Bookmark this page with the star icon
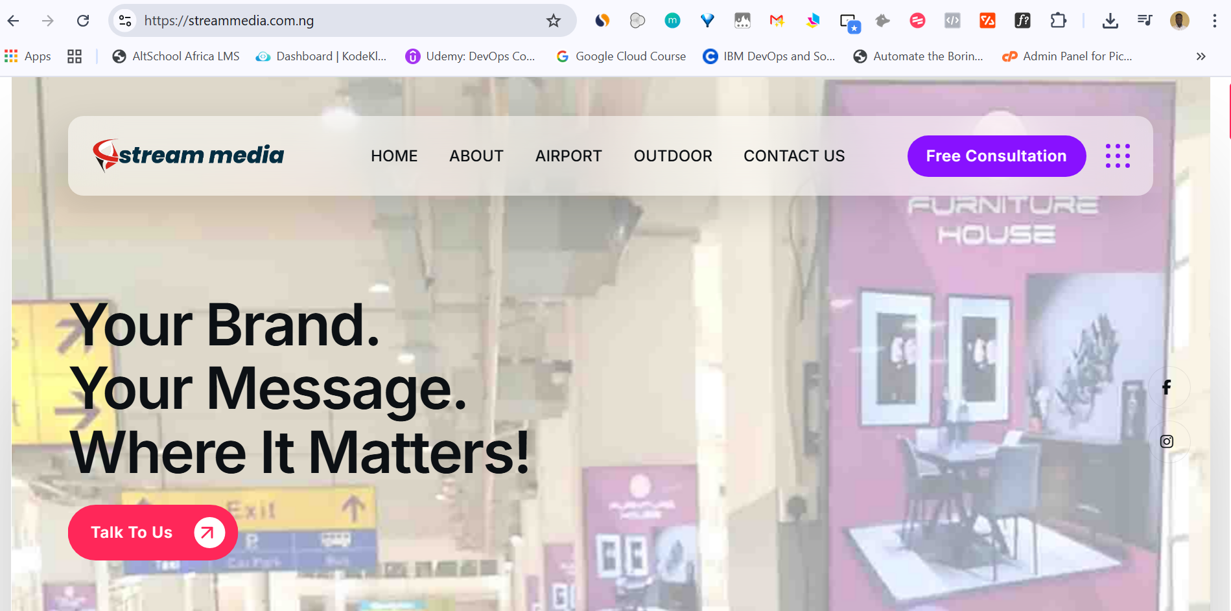Viewport: 1231px width, 611px height. pyautogui.click(x=553, y=21)
